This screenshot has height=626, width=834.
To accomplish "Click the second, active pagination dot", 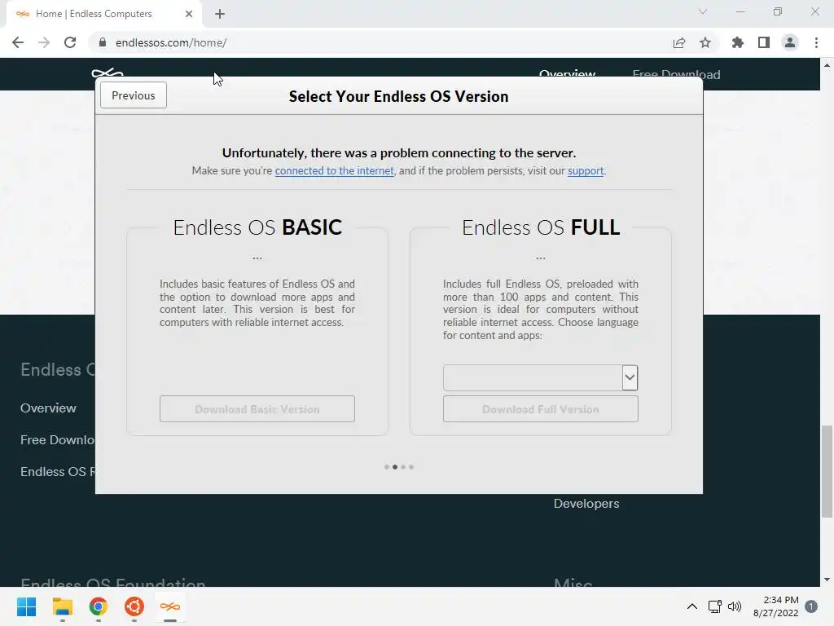I will (395, 467).
